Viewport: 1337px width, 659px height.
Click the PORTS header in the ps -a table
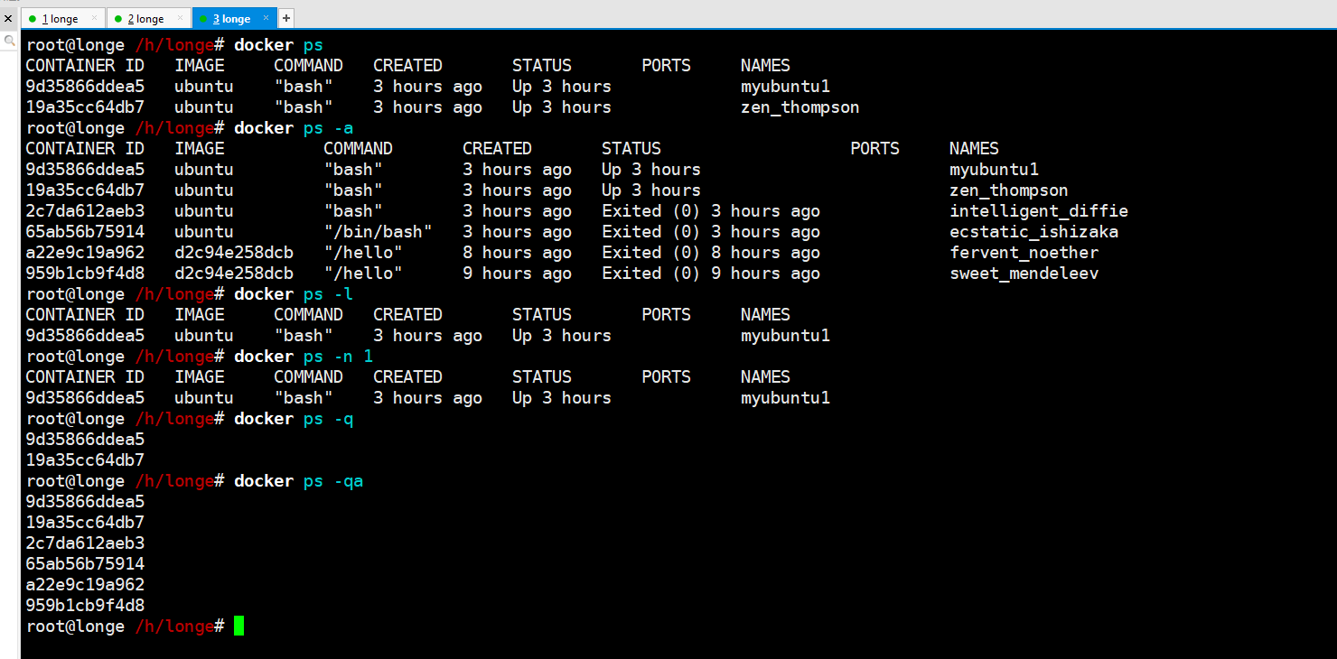(874, 149)
